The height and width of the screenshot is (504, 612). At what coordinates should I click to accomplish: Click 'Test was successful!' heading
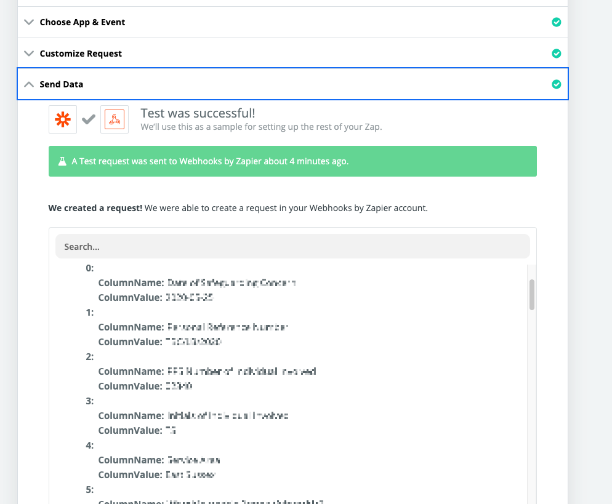pyautogui.click(x=198, y=113)
